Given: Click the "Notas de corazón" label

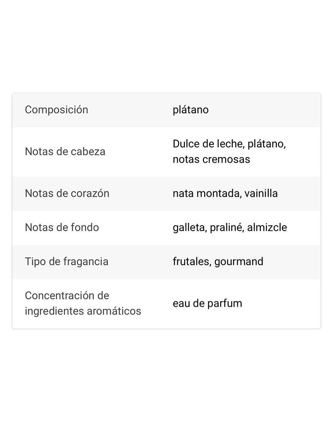Looking at the screenshot, I should point(67,193).
